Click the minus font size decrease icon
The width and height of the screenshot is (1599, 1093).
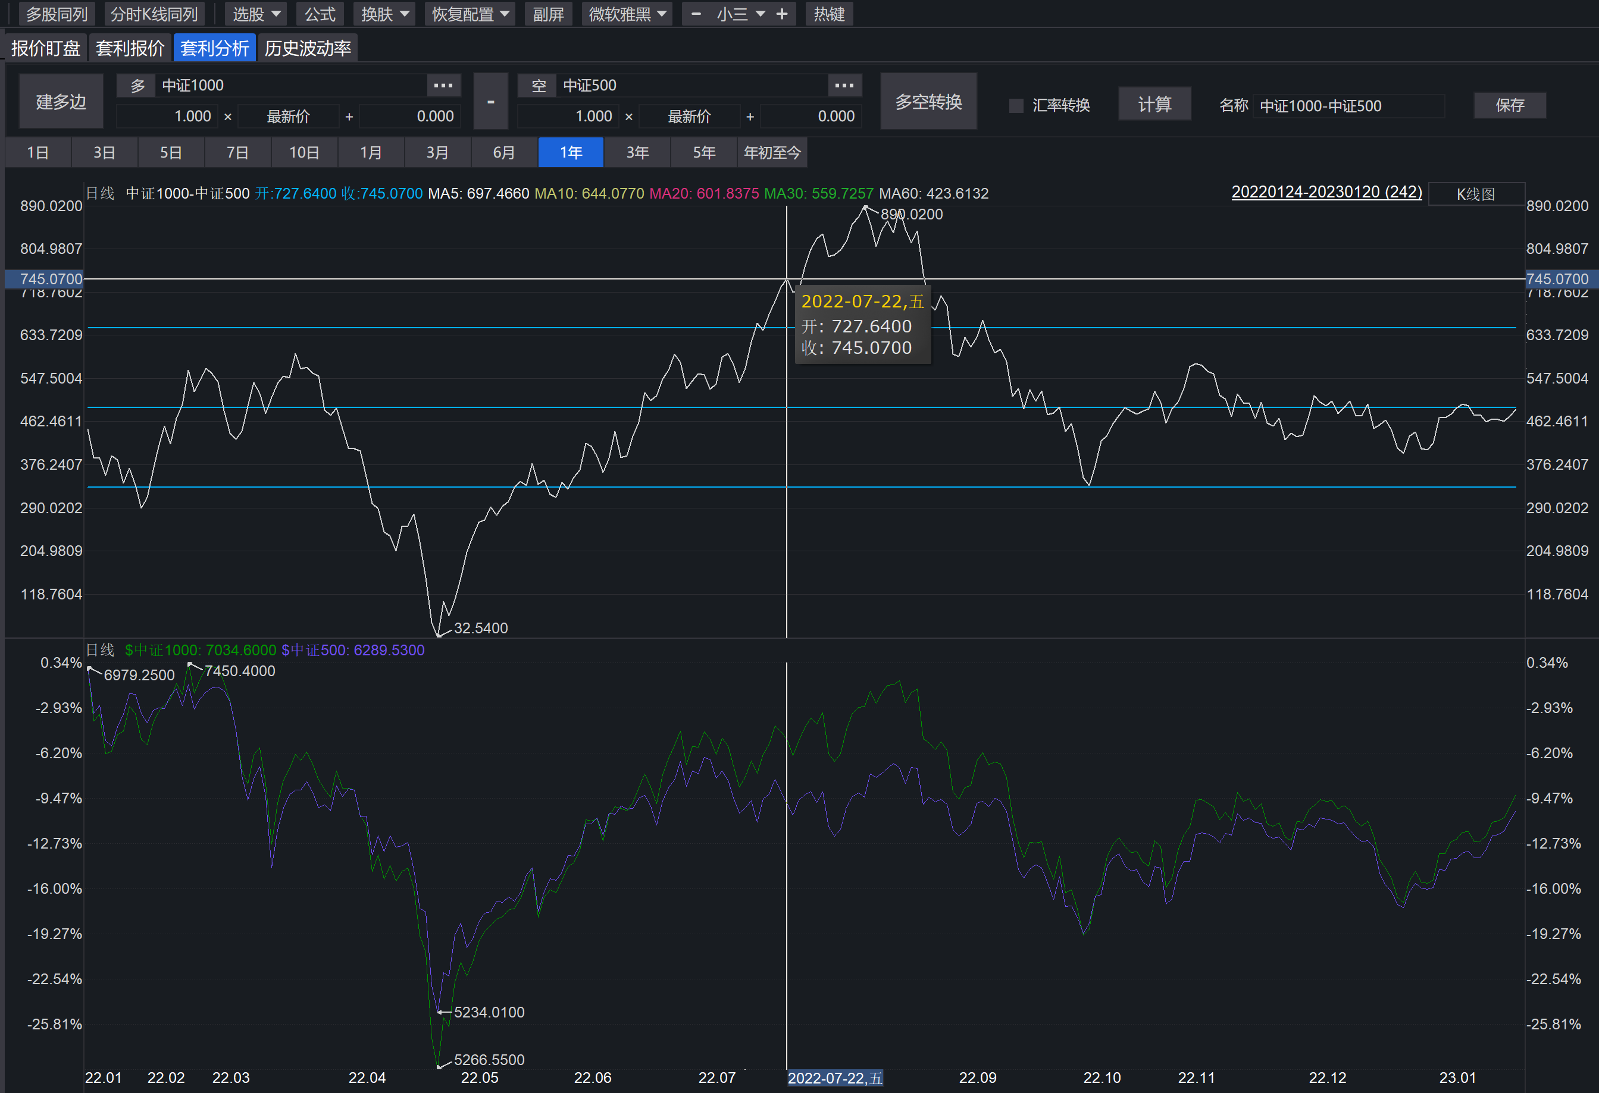696,14
